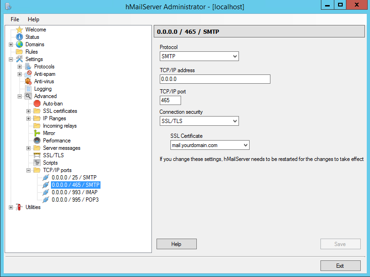
Task: Click the hMailServer app icon in title bar
Action: [x=8, y=6]
